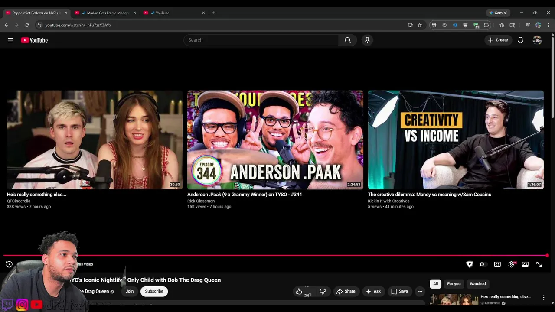The width and height of the screenshot is (555, 312).
Task: Open a new browser tab
Action: click(x=214, y=13)
